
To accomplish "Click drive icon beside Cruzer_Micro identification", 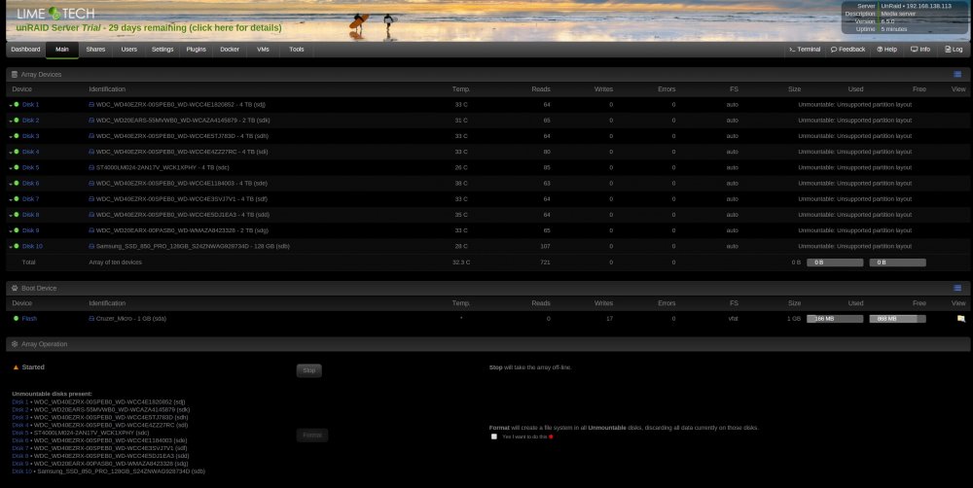I will pyautogui.click(x=91, y=319).
